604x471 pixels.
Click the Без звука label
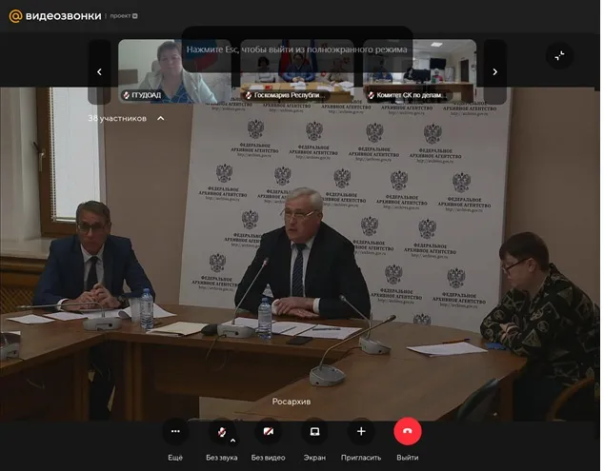click(221, 458)
